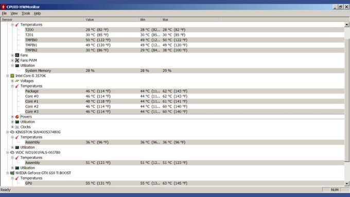Click the Clocks icon
The image size is (350, 197).
pos(17,127)
